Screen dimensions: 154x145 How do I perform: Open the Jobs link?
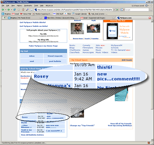98,45
